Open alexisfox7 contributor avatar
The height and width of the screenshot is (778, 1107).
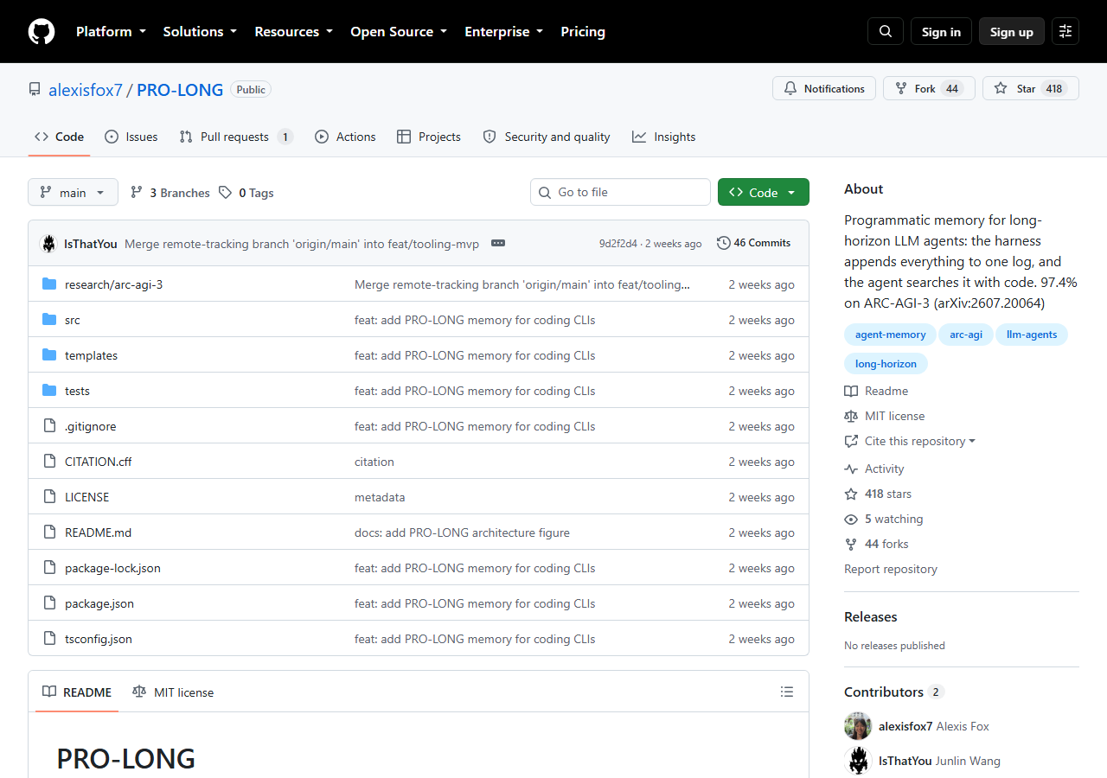[858, 726]
